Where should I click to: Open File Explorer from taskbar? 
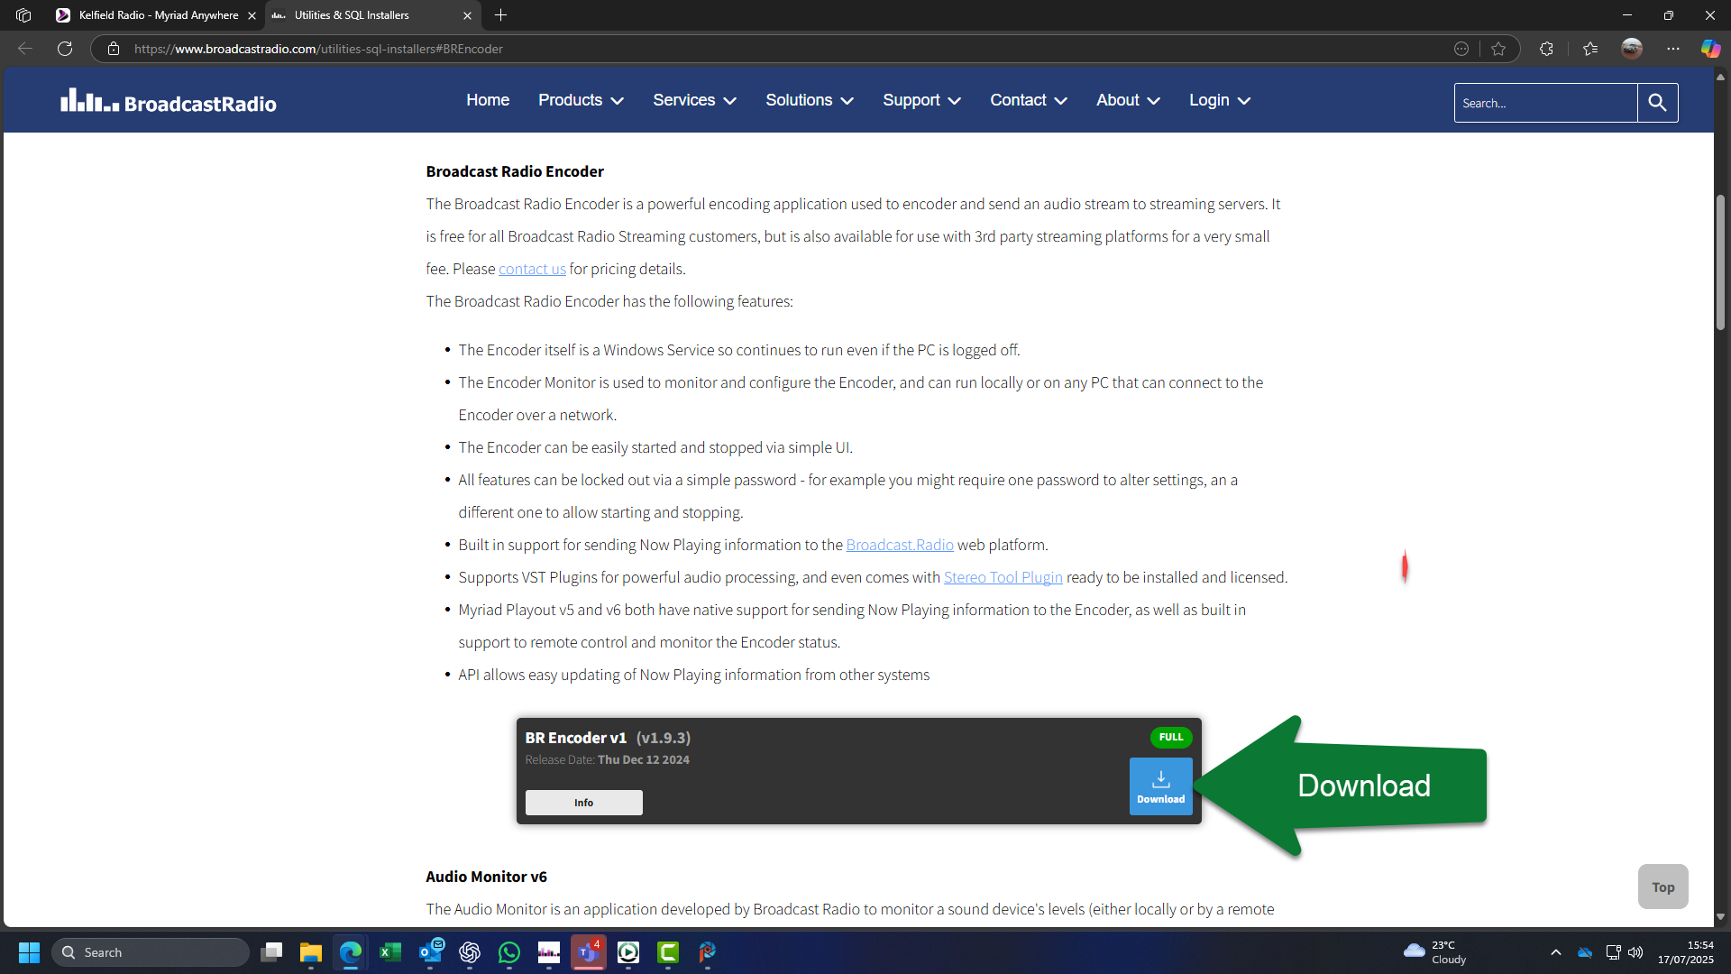[x=311, y=952]
